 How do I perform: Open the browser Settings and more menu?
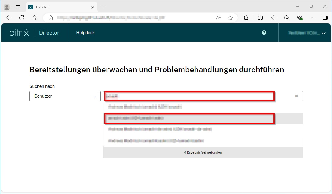tap(312, 18)
